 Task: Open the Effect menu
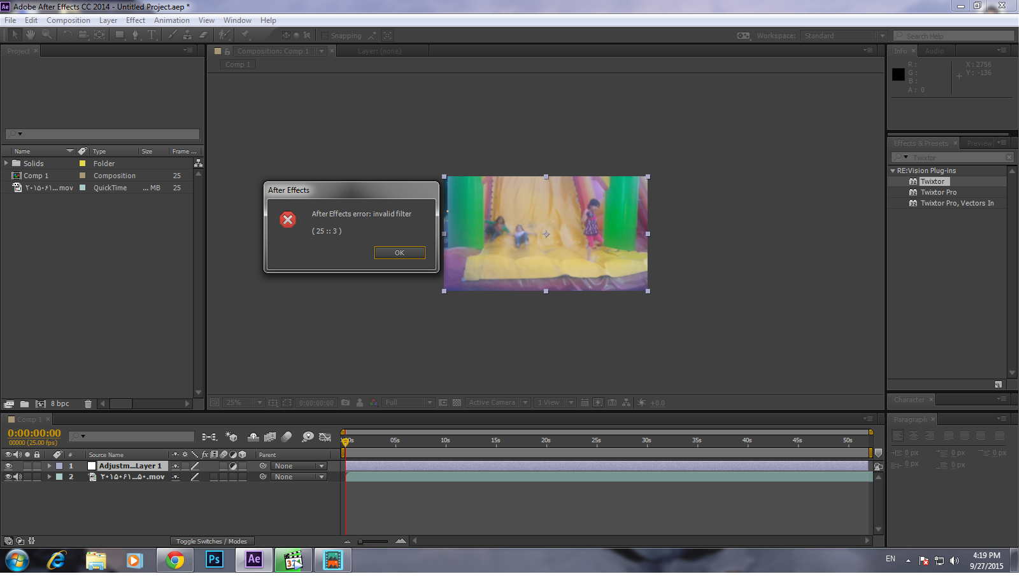click(137, 20)
